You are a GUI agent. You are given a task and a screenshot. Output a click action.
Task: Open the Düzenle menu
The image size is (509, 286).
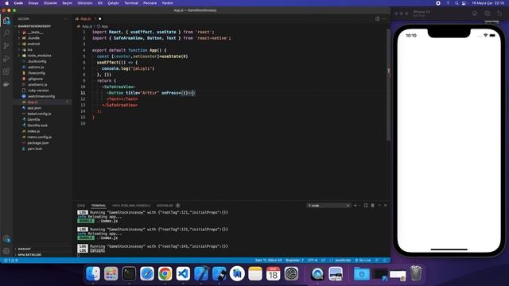click(x=50, y=3)
